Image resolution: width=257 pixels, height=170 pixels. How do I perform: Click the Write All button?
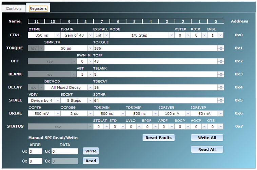pyautogui.click(x=207, y=138)
